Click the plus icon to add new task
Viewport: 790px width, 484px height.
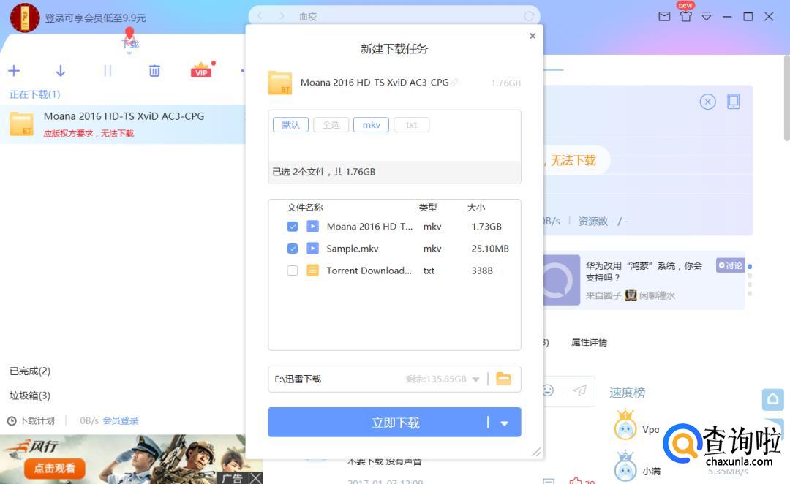[x=14, y=70]
